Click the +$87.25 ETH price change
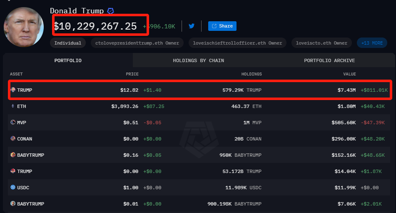Image resolution: width=396 pixels, height=213 pixels. coord(154,106)
